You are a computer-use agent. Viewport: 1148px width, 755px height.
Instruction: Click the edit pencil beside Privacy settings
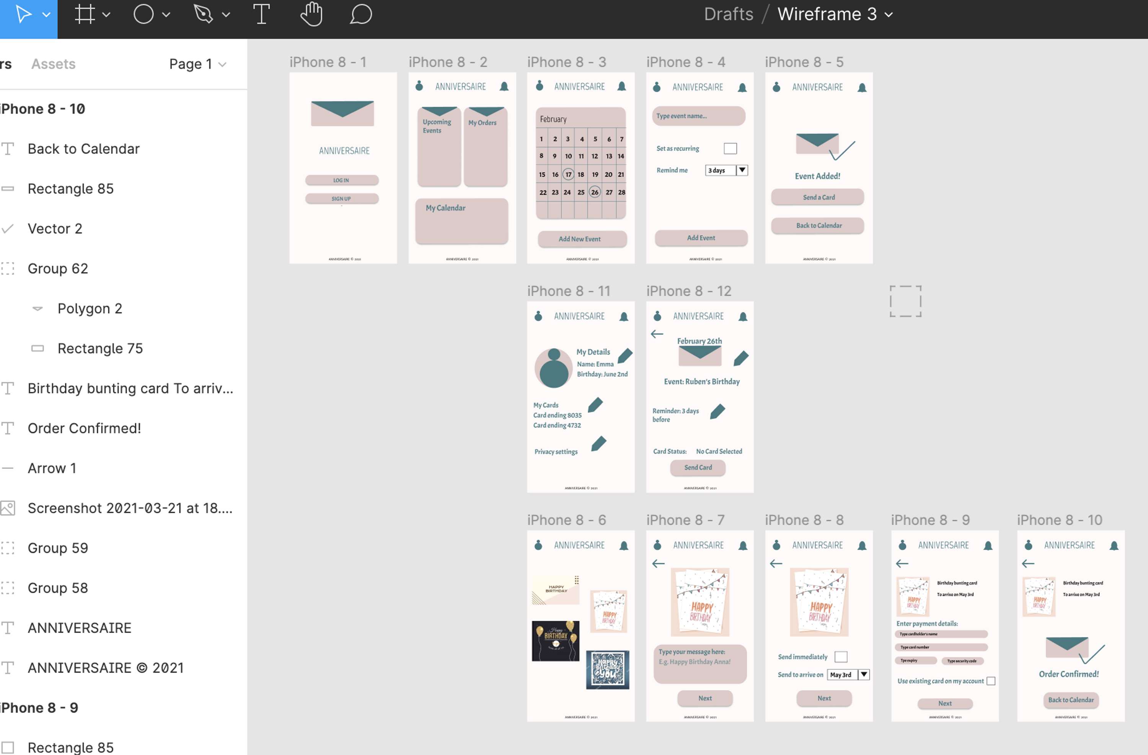click(x=598, y=444)
